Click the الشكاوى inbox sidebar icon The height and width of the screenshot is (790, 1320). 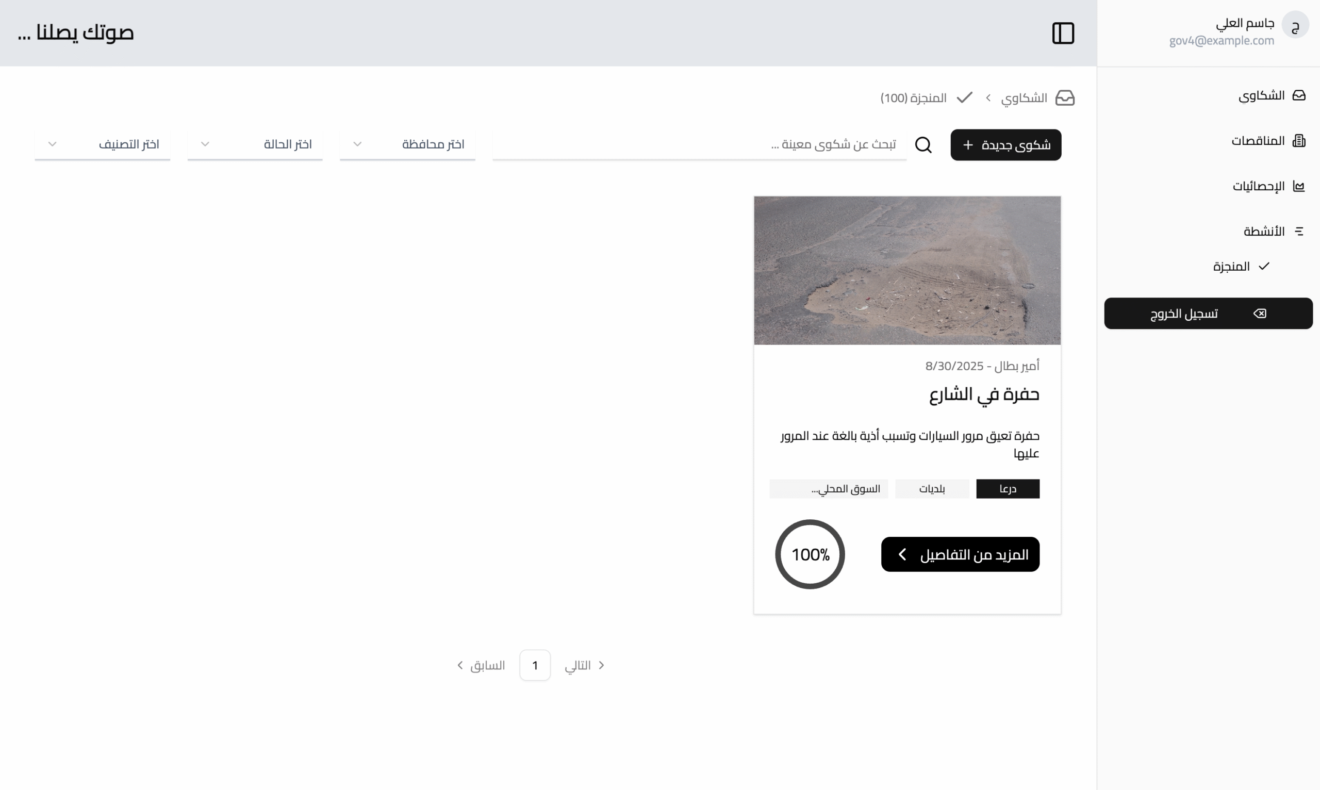click(x=1299, y=95)
